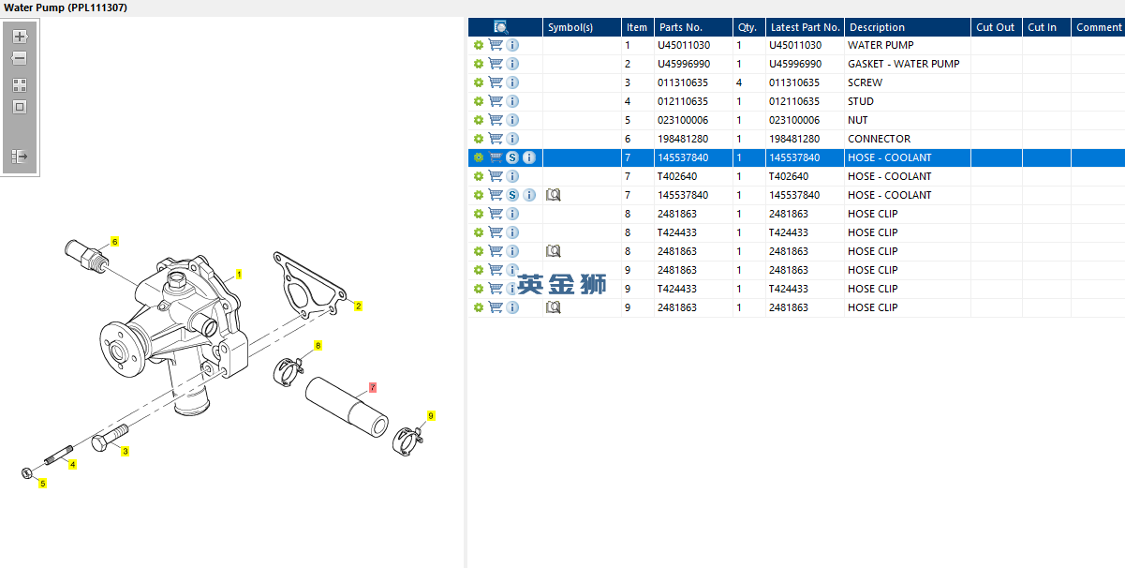1125x568 pixels.
Task: Click callout label 1 on water pump diagram
Action: pyautogui.click(x=239, y=275)
